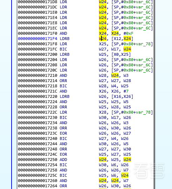Click W30 register at address 17230
The image size is (172, 189).
pos(102,117)
